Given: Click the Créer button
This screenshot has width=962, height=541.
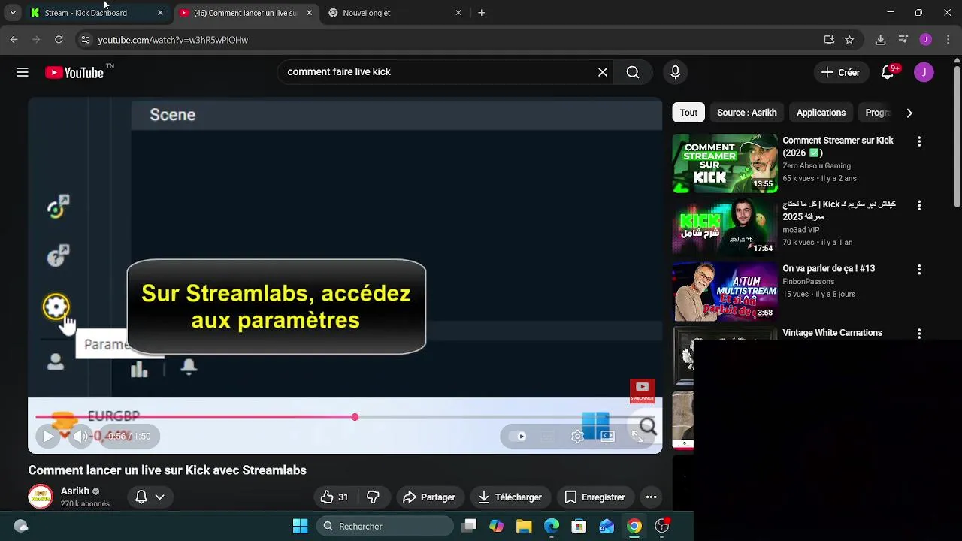Looking at the screenshot, I should [841, 72].
